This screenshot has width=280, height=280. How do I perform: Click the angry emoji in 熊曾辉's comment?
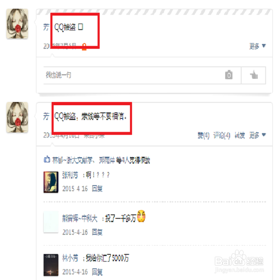click(141, 216)
